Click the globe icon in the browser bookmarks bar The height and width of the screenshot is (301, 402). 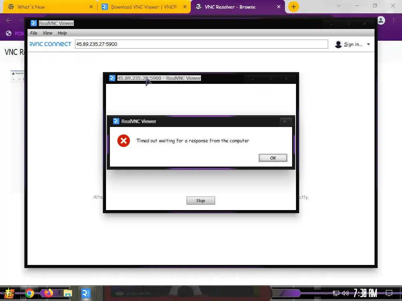point(9,33)
